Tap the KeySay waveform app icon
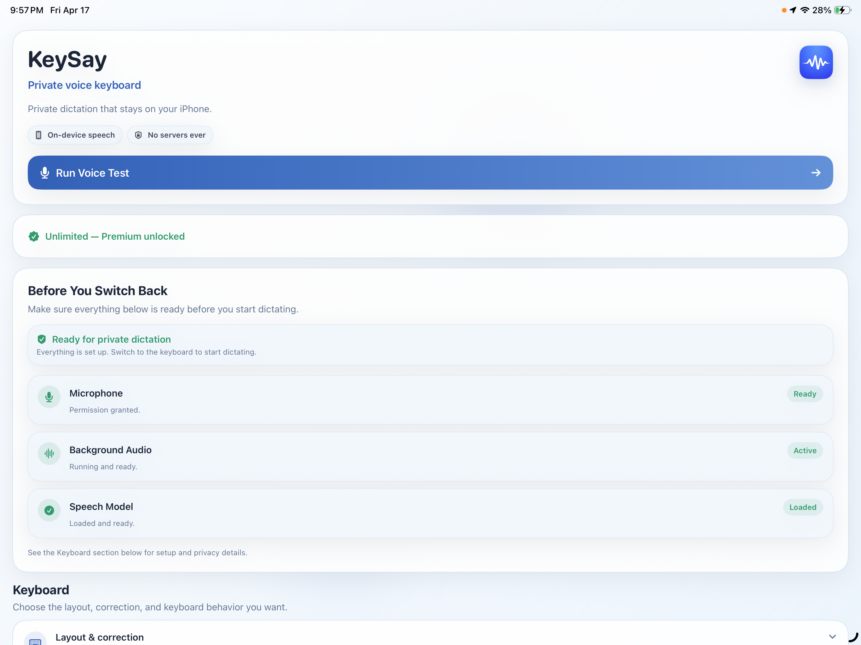Image resolution: width=861 pixels, height=645 pixels. tap(816, 62)
